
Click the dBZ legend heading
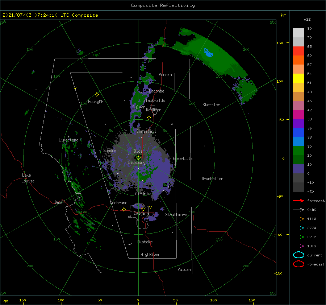307,19
